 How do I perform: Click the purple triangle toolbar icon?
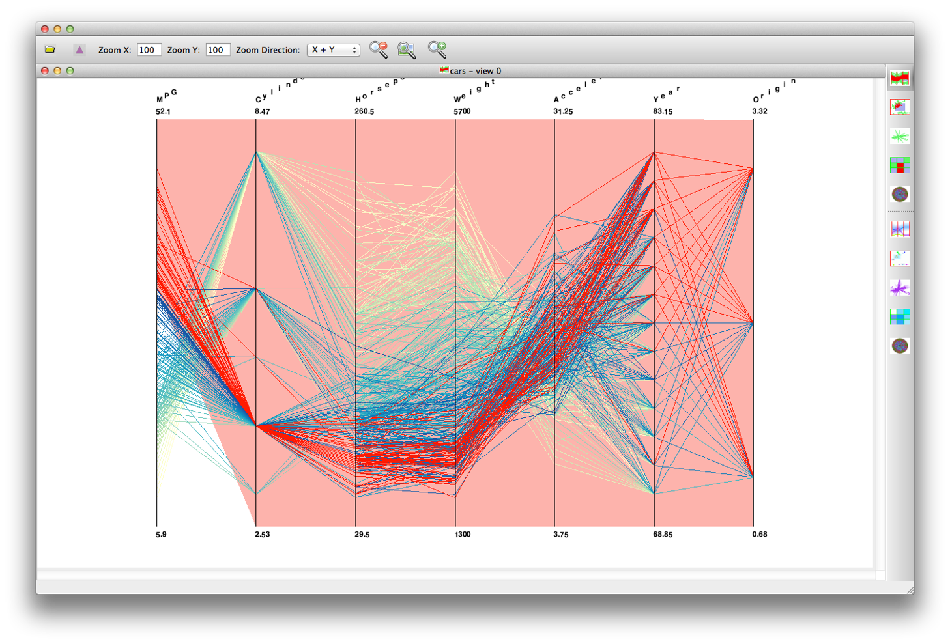coord(79,49)
